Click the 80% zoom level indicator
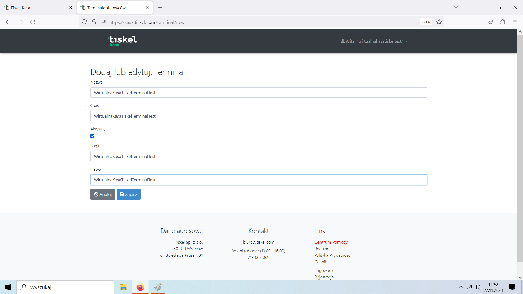The height and width of the screenshot is (294, 523). pos(426,22)
